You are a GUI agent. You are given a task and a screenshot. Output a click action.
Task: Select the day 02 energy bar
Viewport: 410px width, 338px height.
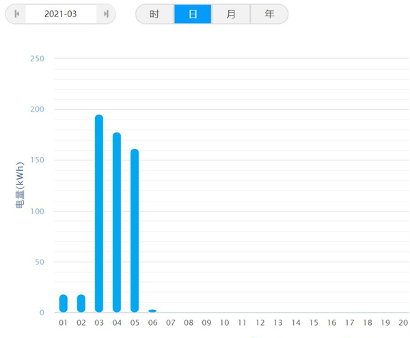pyautogui.click(x=81, y=304)
